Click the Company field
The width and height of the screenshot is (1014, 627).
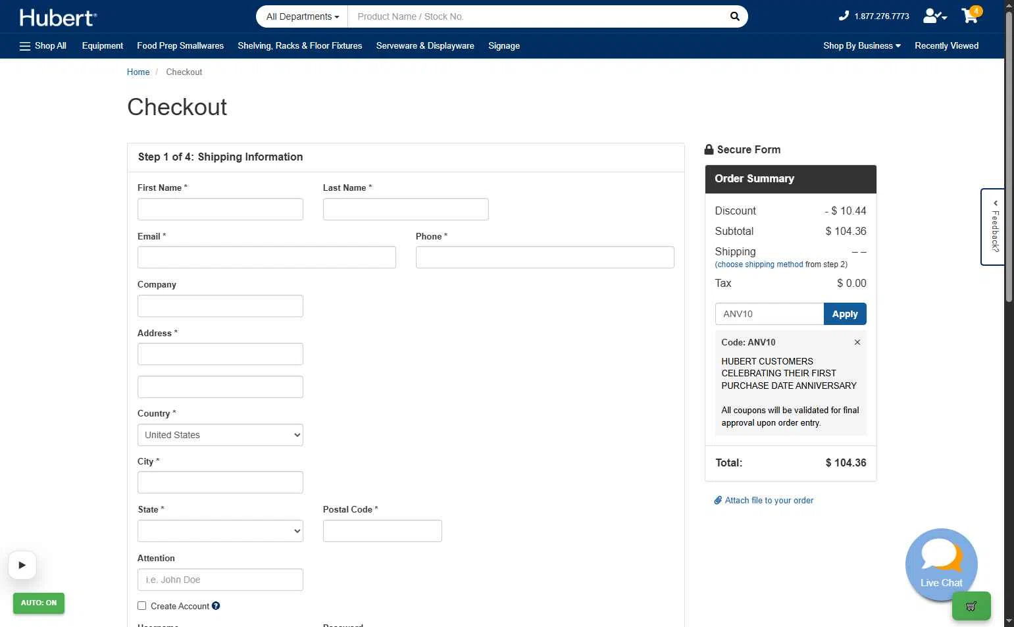click(220, 306)
